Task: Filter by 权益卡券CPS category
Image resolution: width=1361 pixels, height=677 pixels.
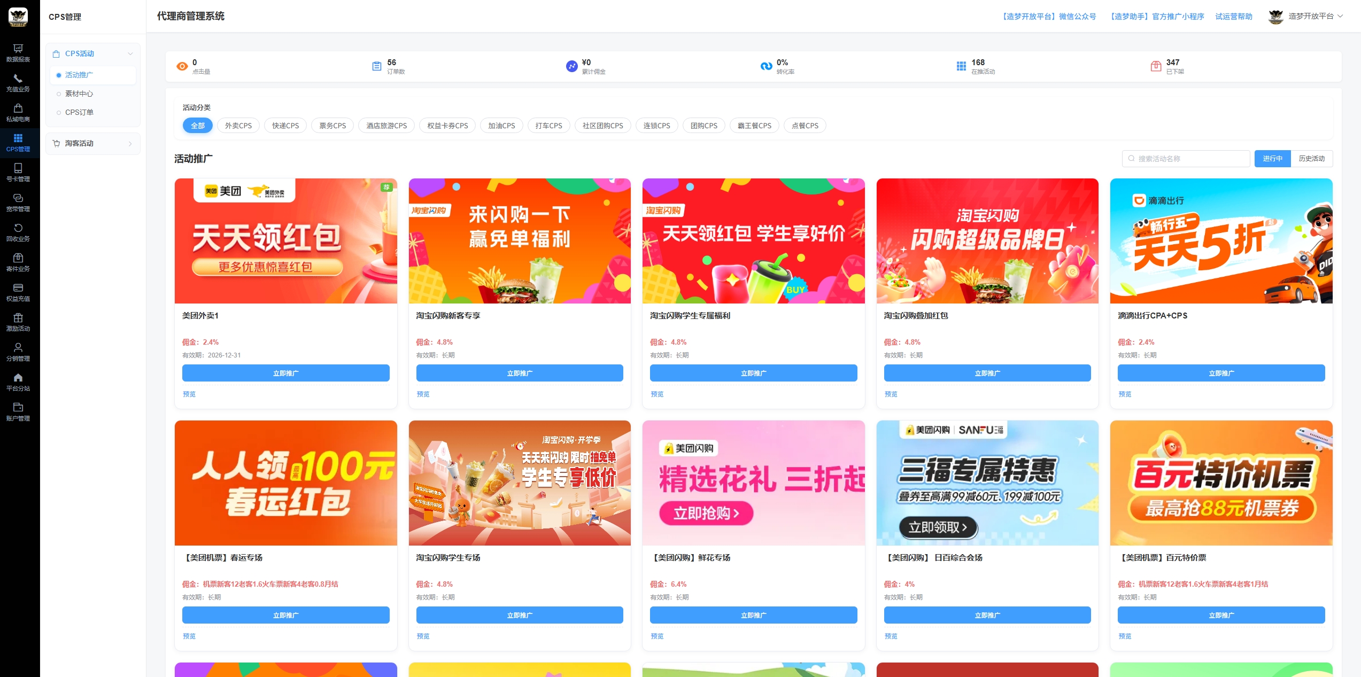Action: tap(447, 126)
